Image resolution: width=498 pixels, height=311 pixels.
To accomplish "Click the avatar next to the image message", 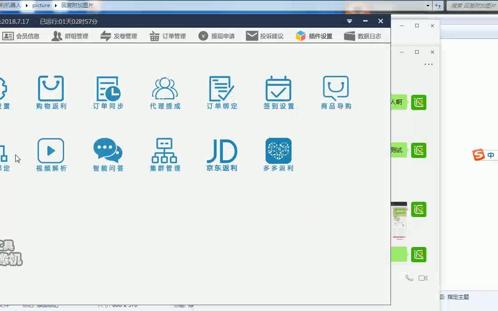I will click(419, 209).
